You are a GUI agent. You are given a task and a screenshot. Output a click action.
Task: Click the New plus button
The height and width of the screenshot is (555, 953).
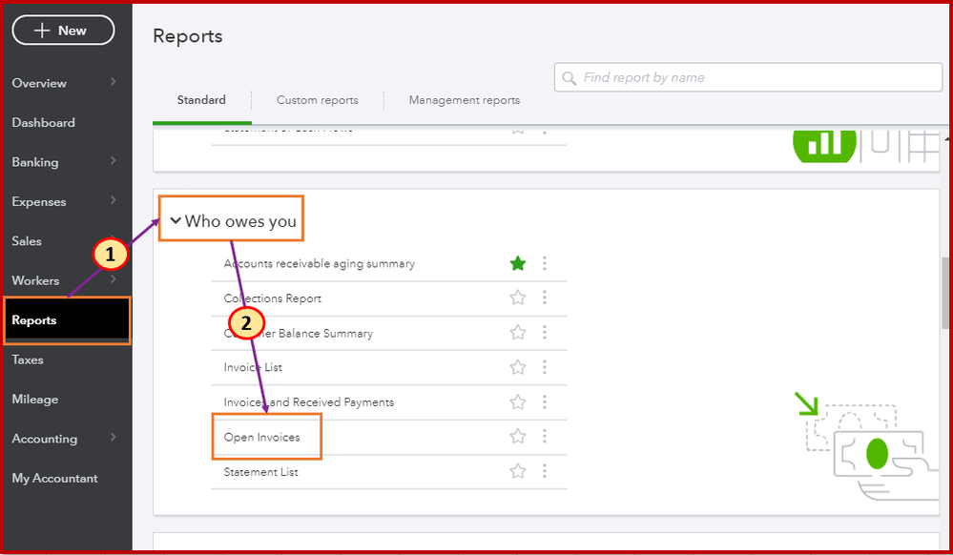pyautogui.click(x=63, y=31)
